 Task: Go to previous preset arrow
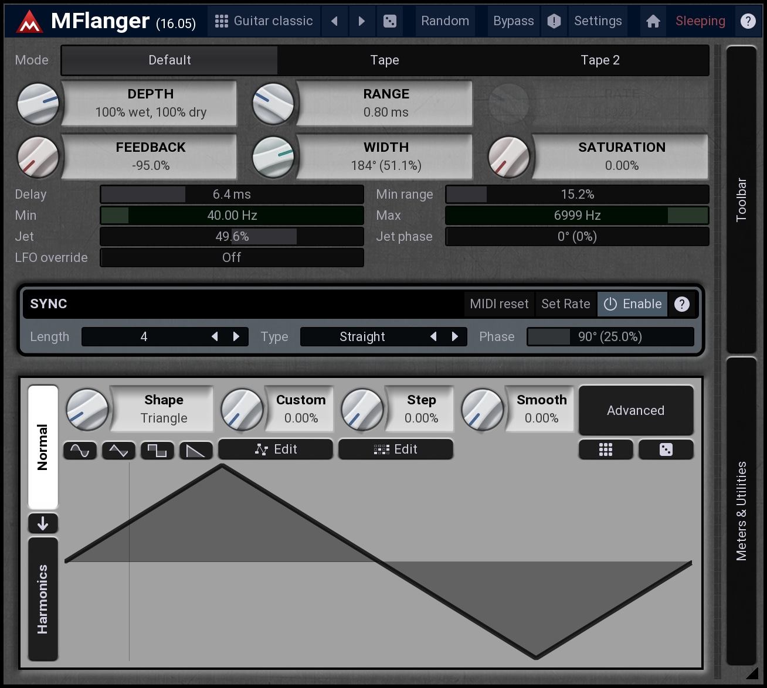pyautogui.click(x=334, y=21)
